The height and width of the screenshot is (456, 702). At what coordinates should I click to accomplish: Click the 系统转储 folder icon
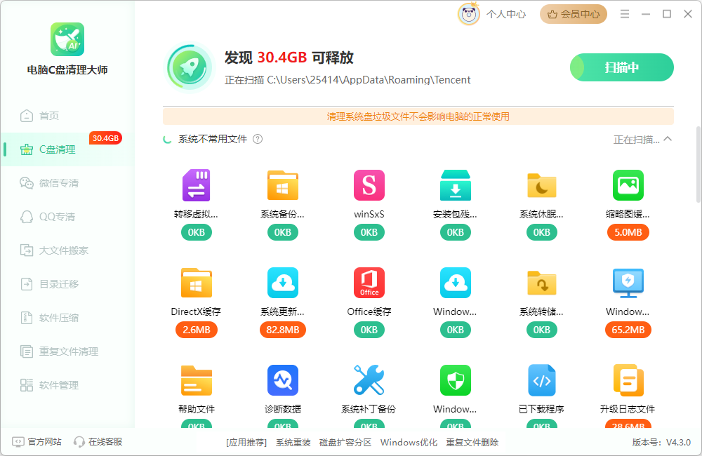click(x=542, y=283)
